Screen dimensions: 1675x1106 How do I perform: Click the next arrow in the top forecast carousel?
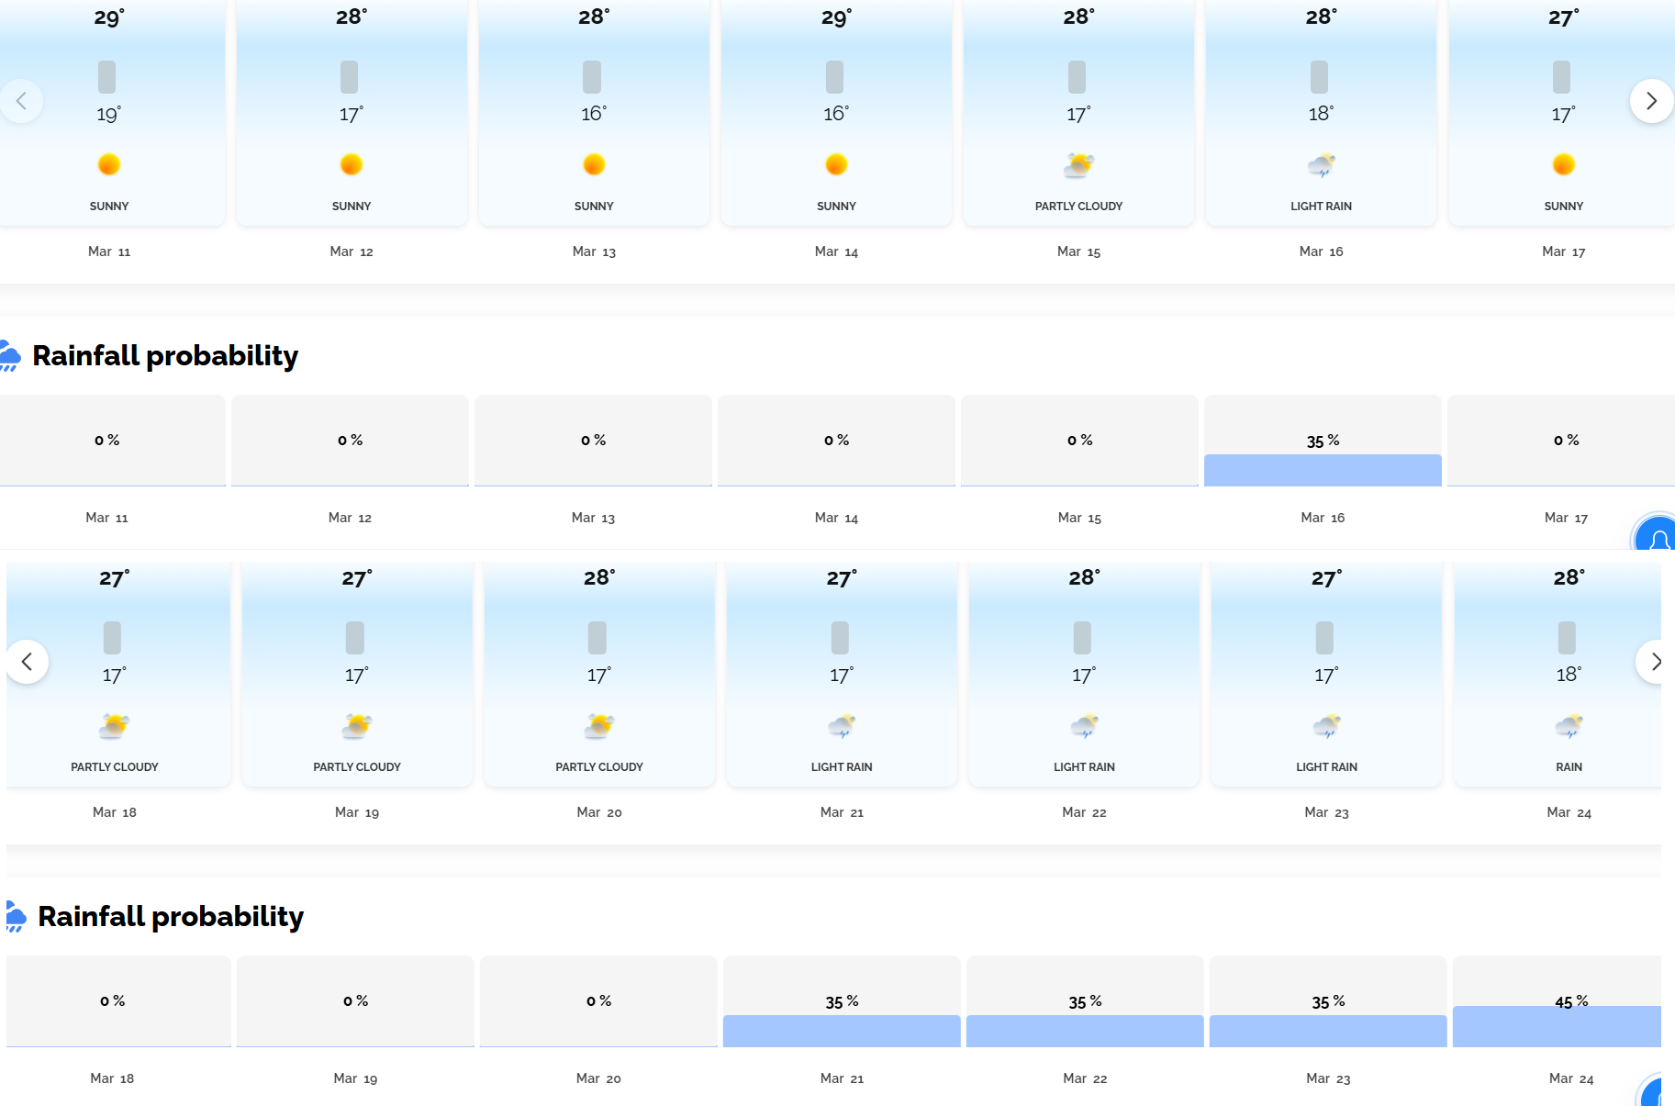pyautogui.click(x=1651, y=101)
